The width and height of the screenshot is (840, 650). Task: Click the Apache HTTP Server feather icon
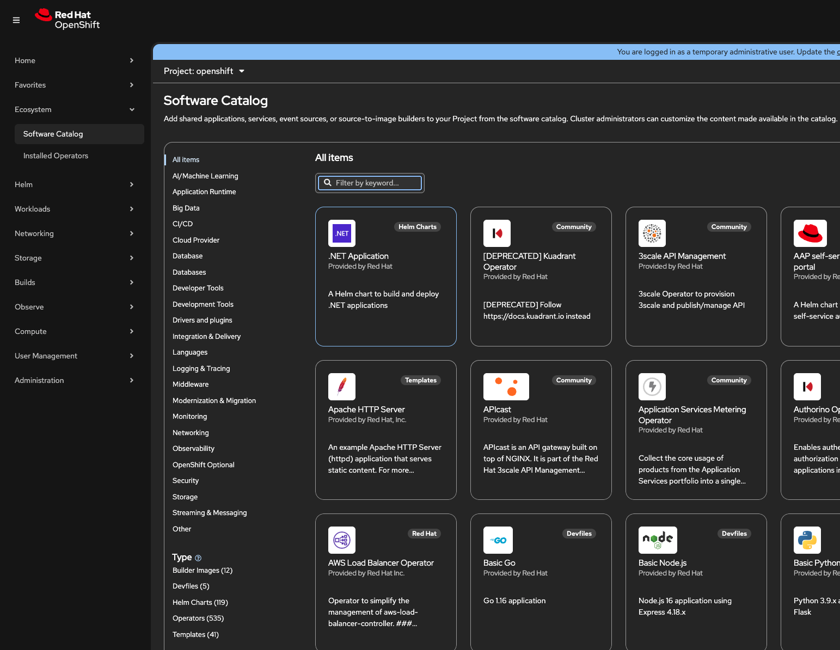[341, 387]
